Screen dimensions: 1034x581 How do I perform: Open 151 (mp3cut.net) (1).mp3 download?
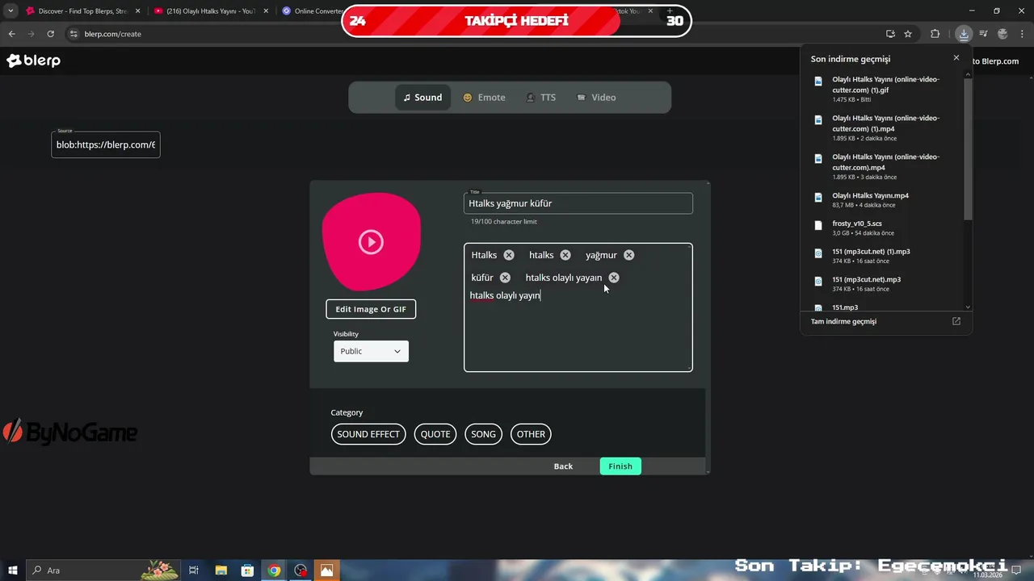886,256
